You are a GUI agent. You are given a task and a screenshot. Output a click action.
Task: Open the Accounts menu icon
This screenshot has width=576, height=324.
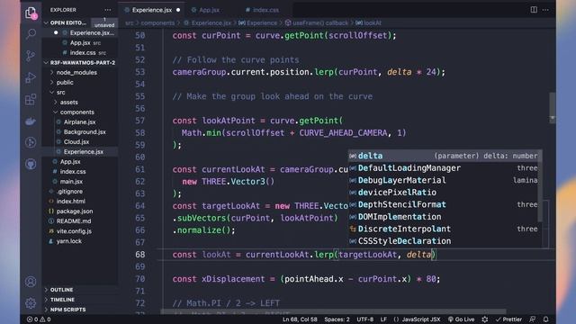click(31, 282)
